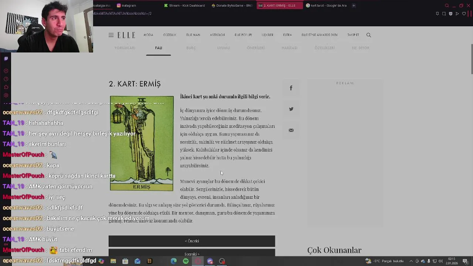Select the ÖZELLİKLERİ sub-tab
This screenshot has height=266, width=473.
tap(324, 48)
